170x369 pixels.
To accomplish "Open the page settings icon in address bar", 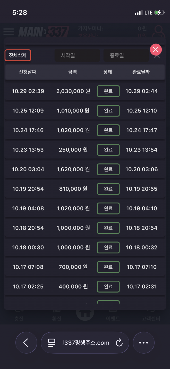I will click(x=52, y=343).
